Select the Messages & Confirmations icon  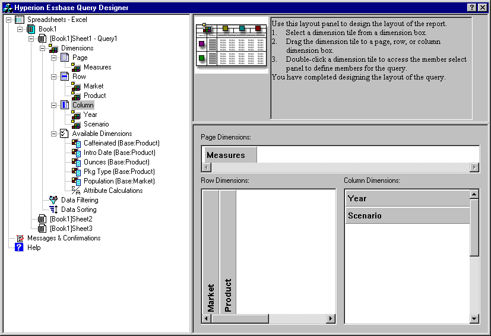click(x=20, y=238)
